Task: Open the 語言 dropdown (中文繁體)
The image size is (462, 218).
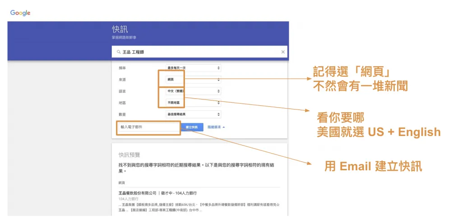Action: click(x=193, y=91)
